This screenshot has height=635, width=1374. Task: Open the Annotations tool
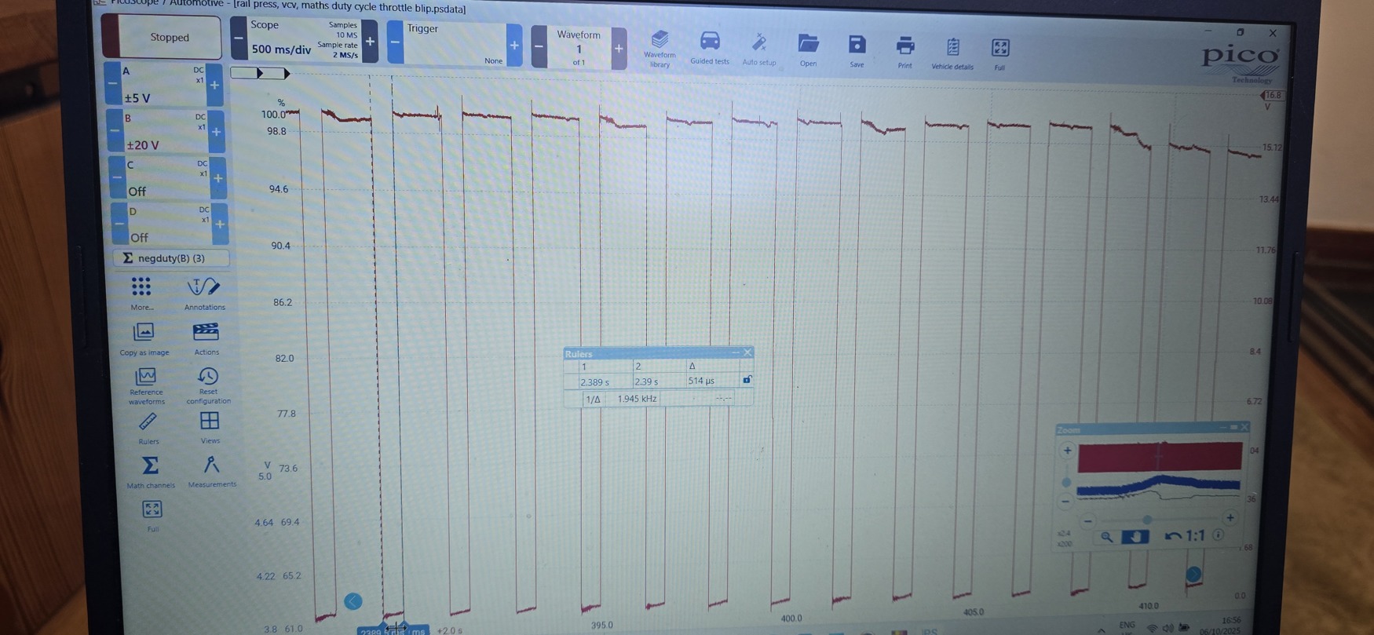click(204, 293)
